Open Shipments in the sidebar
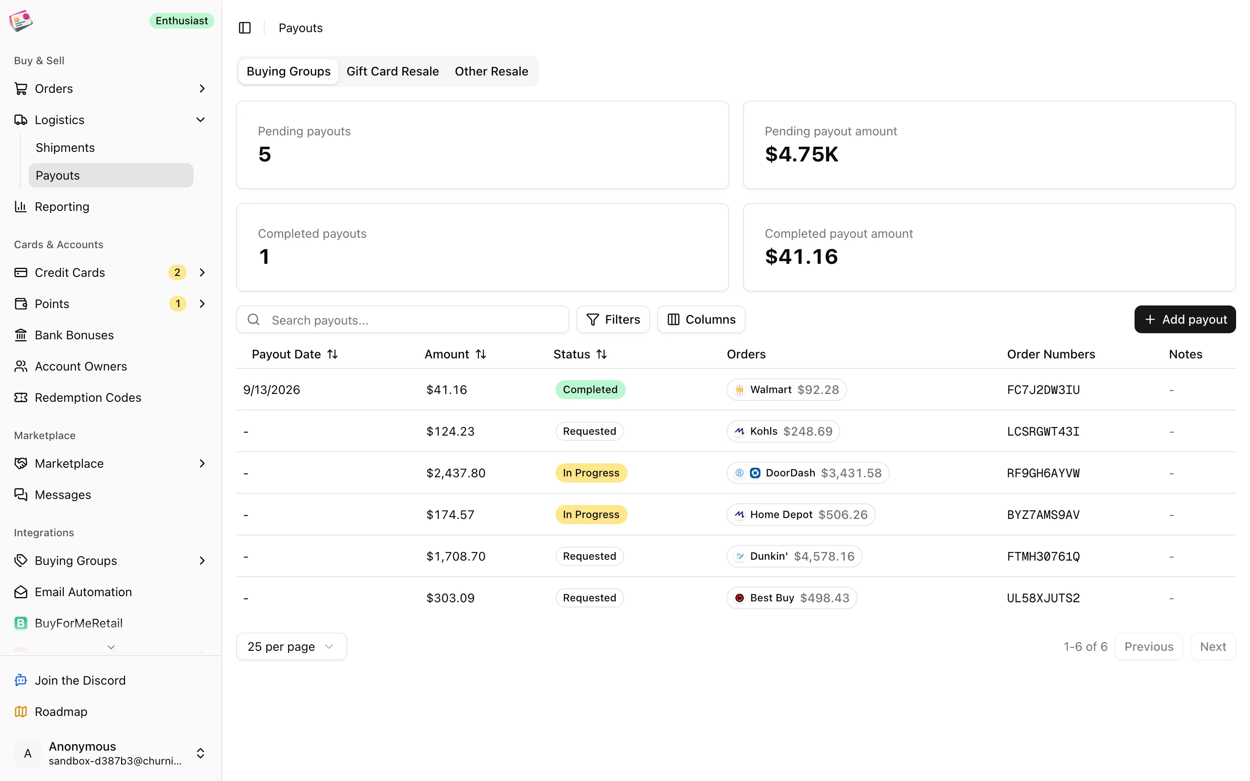 click(x=111, y=148)
